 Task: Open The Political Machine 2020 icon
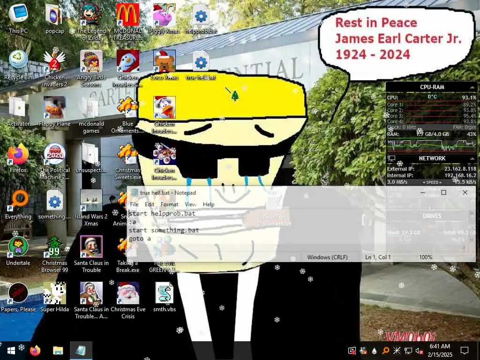(54, 162)
